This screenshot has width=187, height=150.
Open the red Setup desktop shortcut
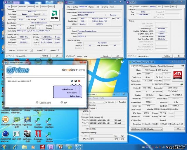pos(38,136)
